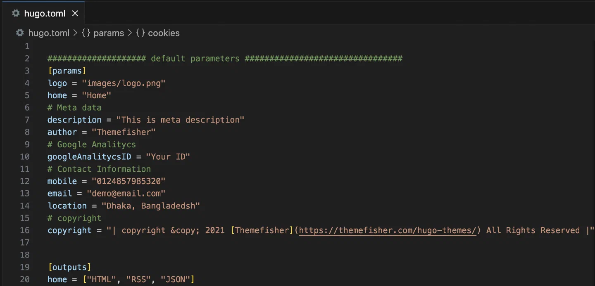The image size is (595, 286).
Task: Click the "Your ID" string value
Action: (168, 157)
